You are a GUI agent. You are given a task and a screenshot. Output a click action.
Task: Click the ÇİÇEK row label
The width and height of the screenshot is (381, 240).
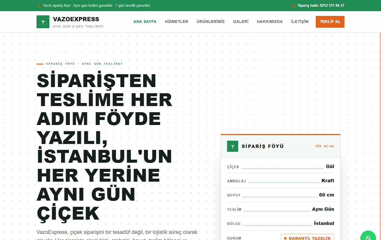point(233,167)
